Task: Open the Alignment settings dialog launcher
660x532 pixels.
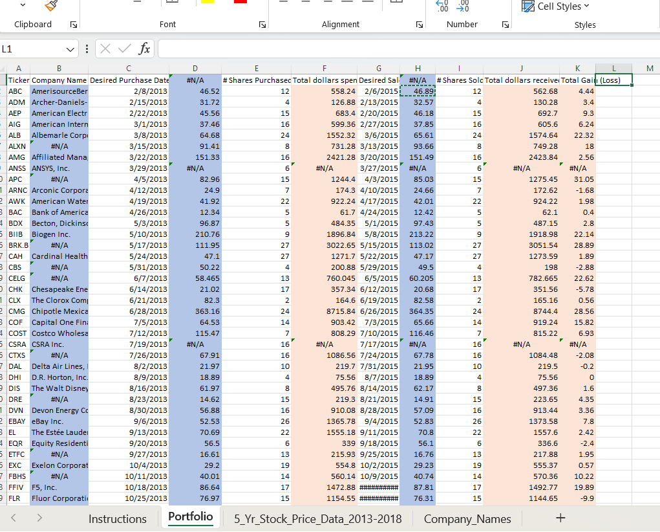Action: (420, 25)
